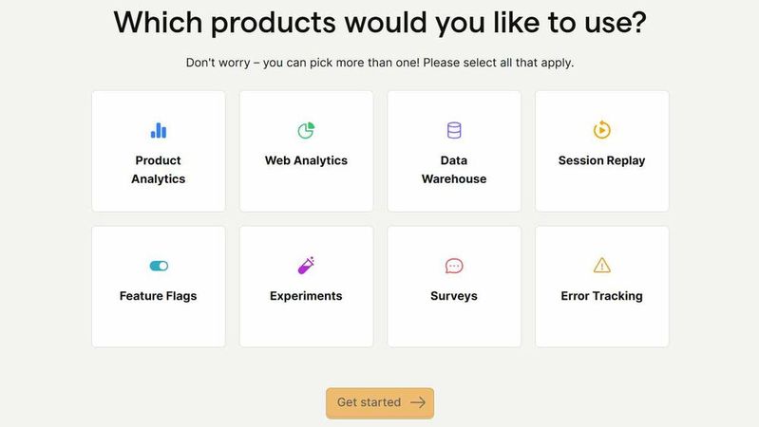
Task: Pick the Session Replay label
Action: (601, 160)
